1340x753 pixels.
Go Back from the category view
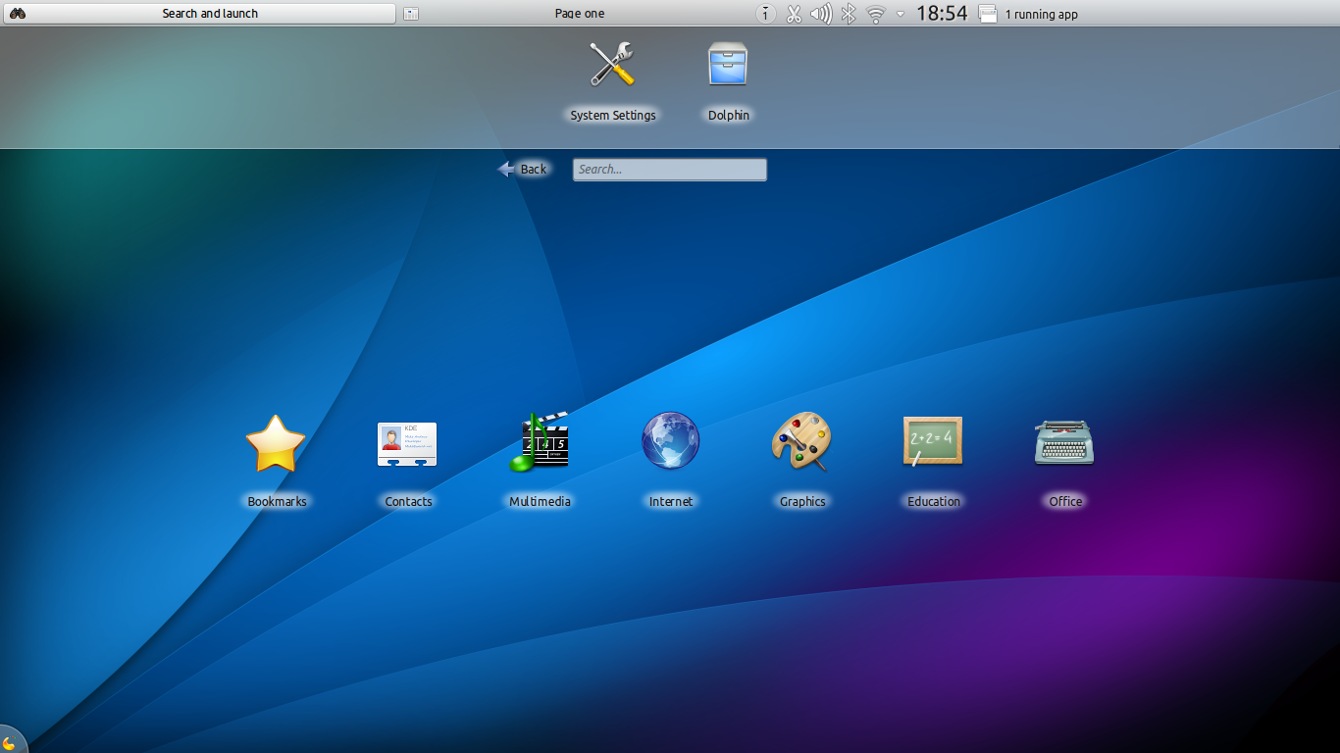pyautogui.click(x=523, y=170)
